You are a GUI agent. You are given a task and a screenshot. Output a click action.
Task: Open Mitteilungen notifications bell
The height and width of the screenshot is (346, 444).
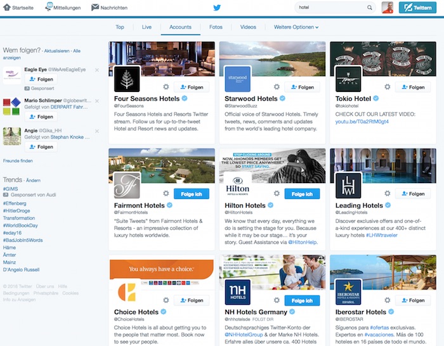click(49, 7)
